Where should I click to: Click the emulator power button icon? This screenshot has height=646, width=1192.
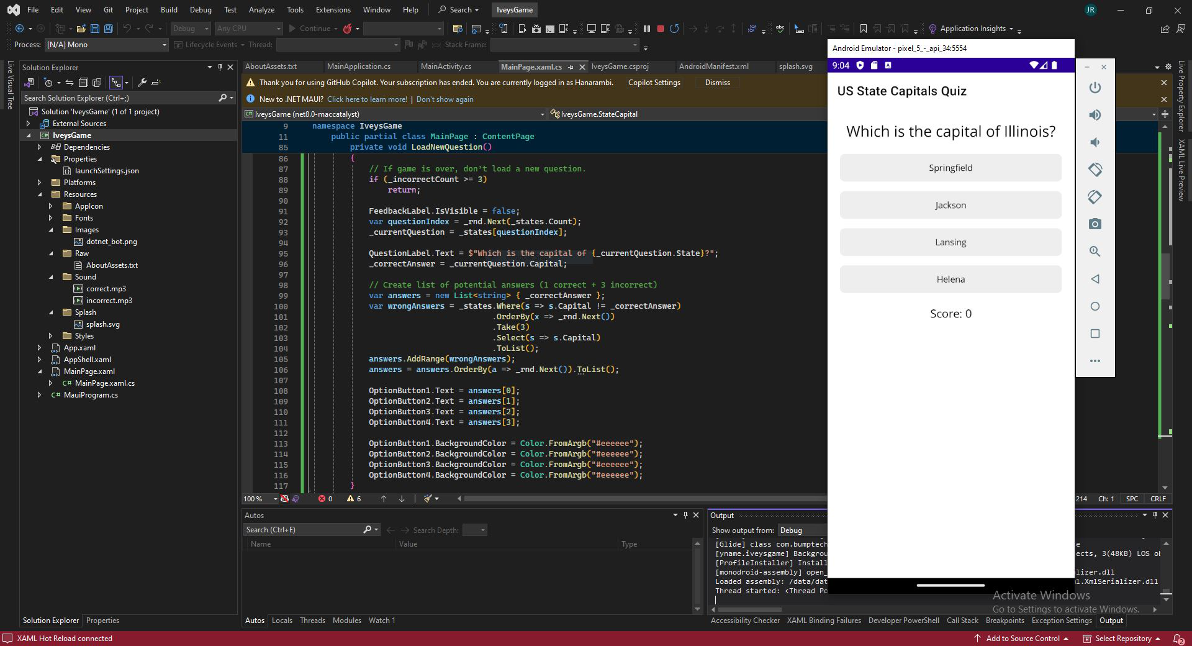coord(1095,88)
